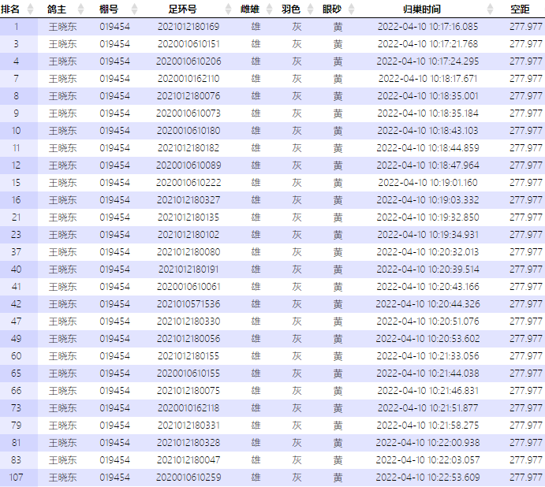Viewport: 545px width, 487px height.
Task: Select return time 10:19:01.160 cell
Action: 427,183
